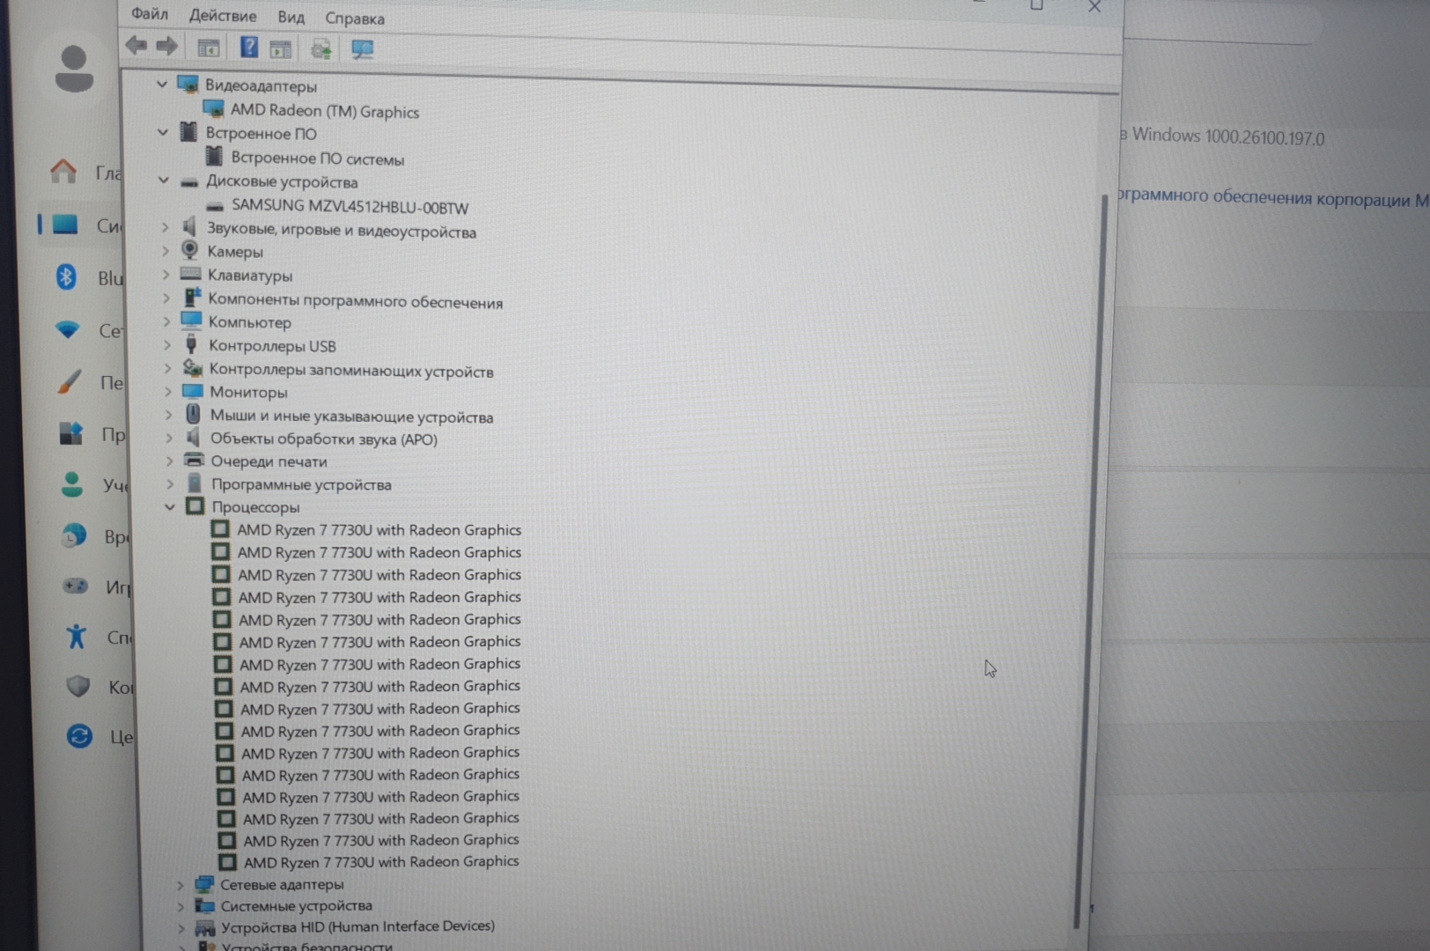Click the show/hide action pane toolbar icon
Viewport: 1430px width, 951px height.
tap(281, 49)
